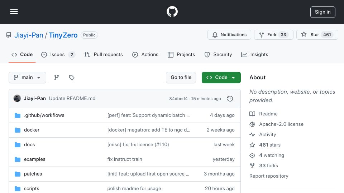Image resolution: width=344 pixels, height=193 pixels.
Task: Open the 461 stars link
Action: (x=265, y=145)
